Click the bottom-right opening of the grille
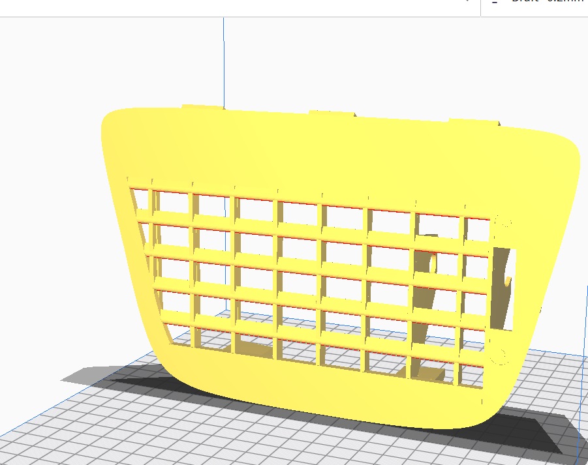This screenshot has height=465, width=588. click(x=473, y=376)
